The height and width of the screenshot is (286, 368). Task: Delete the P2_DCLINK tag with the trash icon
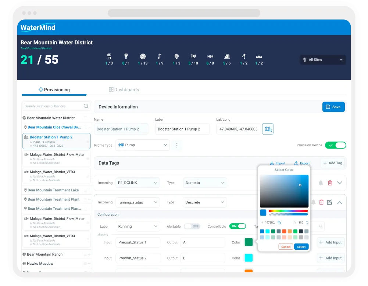click(330, 183)
